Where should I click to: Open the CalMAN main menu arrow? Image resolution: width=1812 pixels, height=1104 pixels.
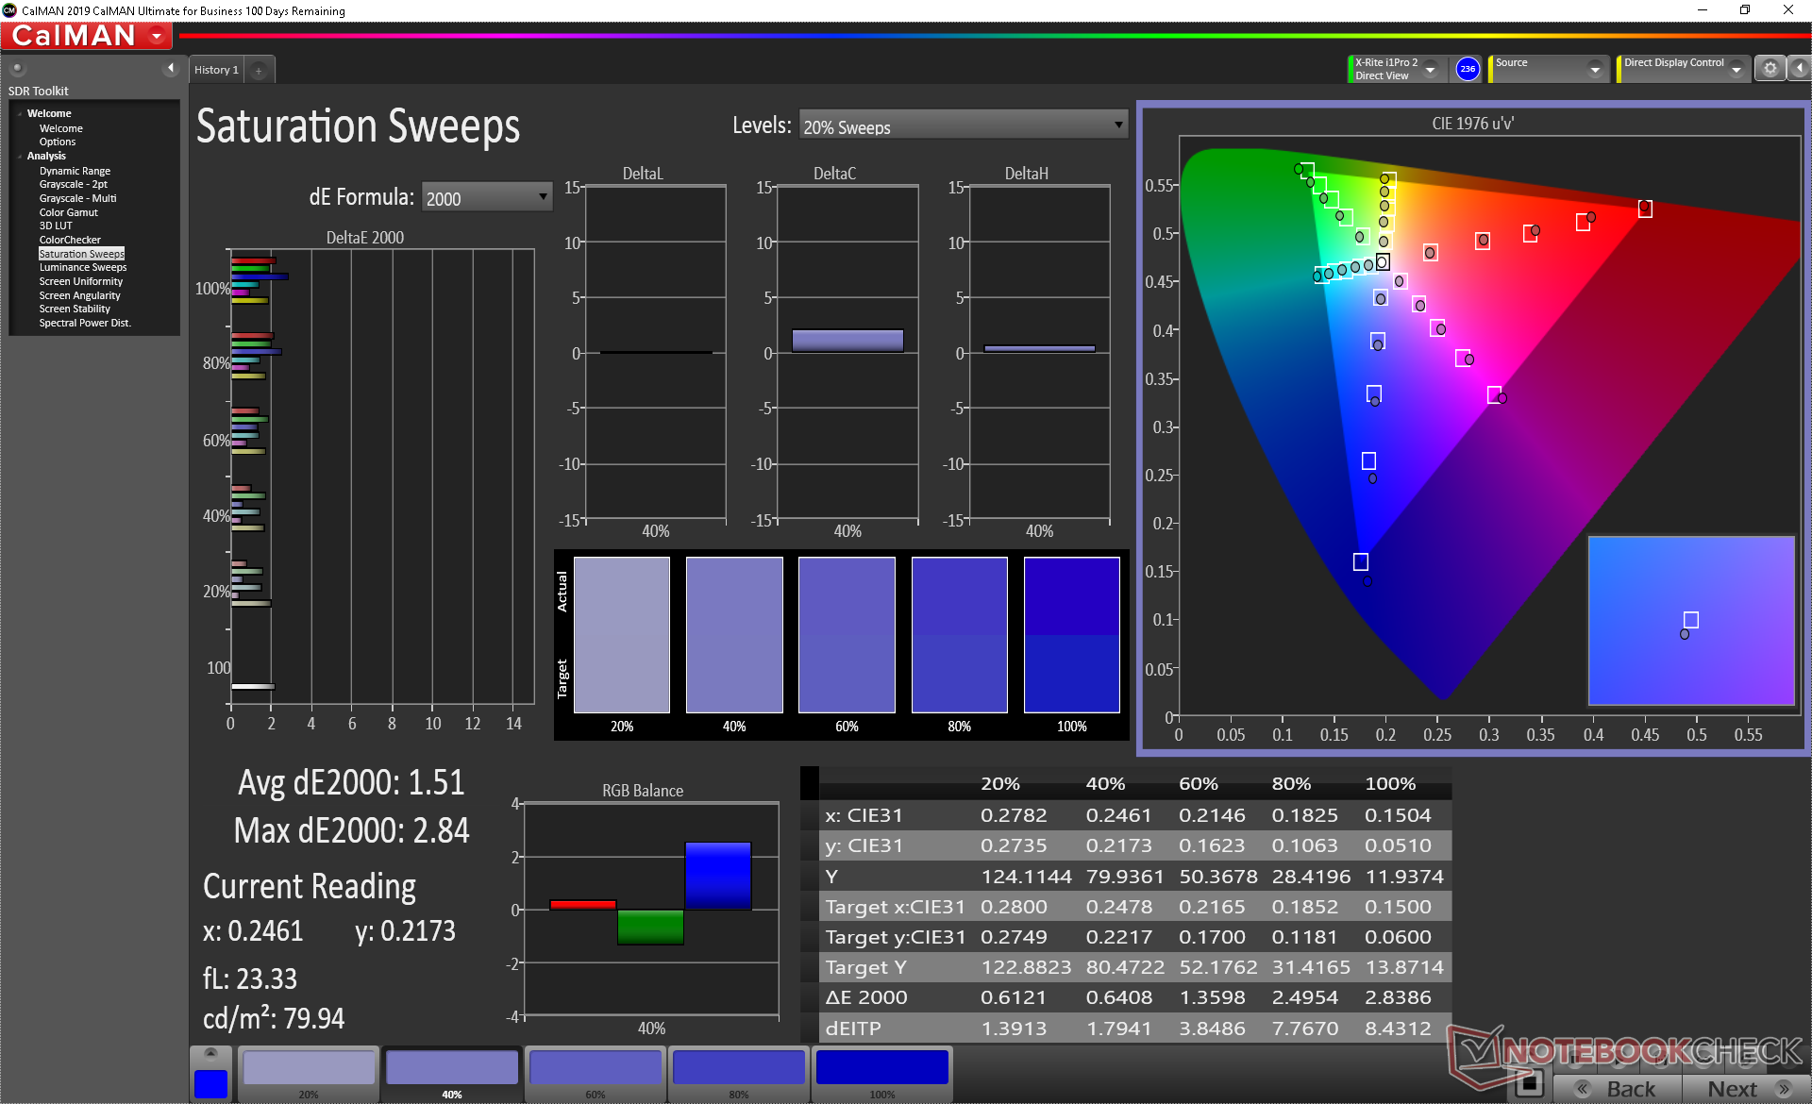click(157, 37)
